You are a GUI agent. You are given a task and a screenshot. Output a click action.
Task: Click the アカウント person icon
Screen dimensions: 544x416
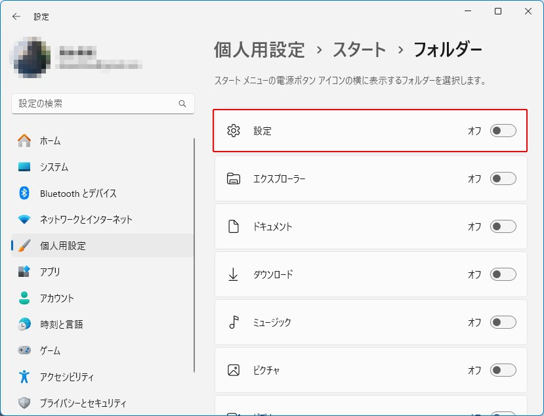point(24,298)
